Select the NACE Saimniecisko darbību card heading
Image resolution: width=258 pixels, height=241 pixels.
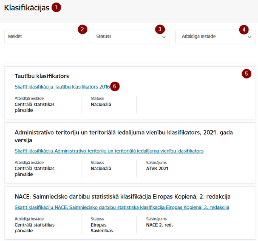coord(123,197)
